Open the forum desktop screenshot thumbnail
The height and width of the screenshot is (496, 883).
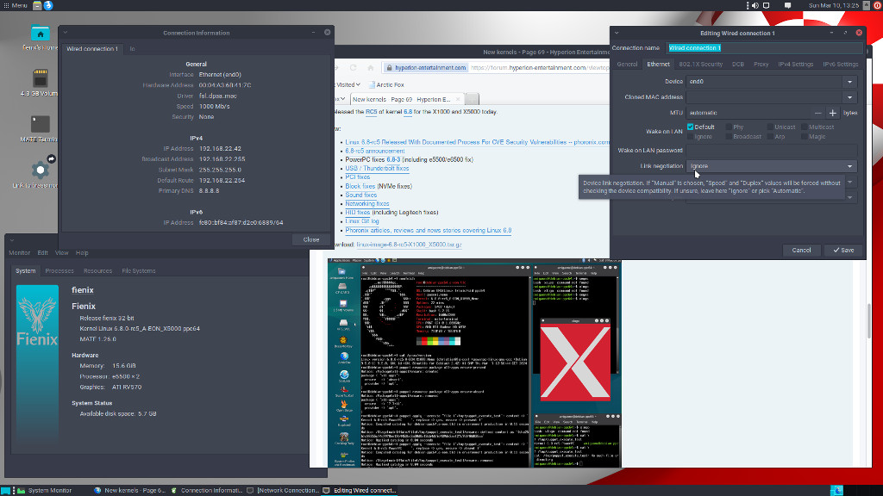(475, 363)
